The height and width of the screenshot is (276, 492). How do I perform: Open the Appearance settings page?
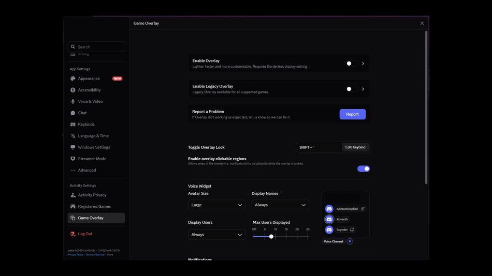click(96, 79)
